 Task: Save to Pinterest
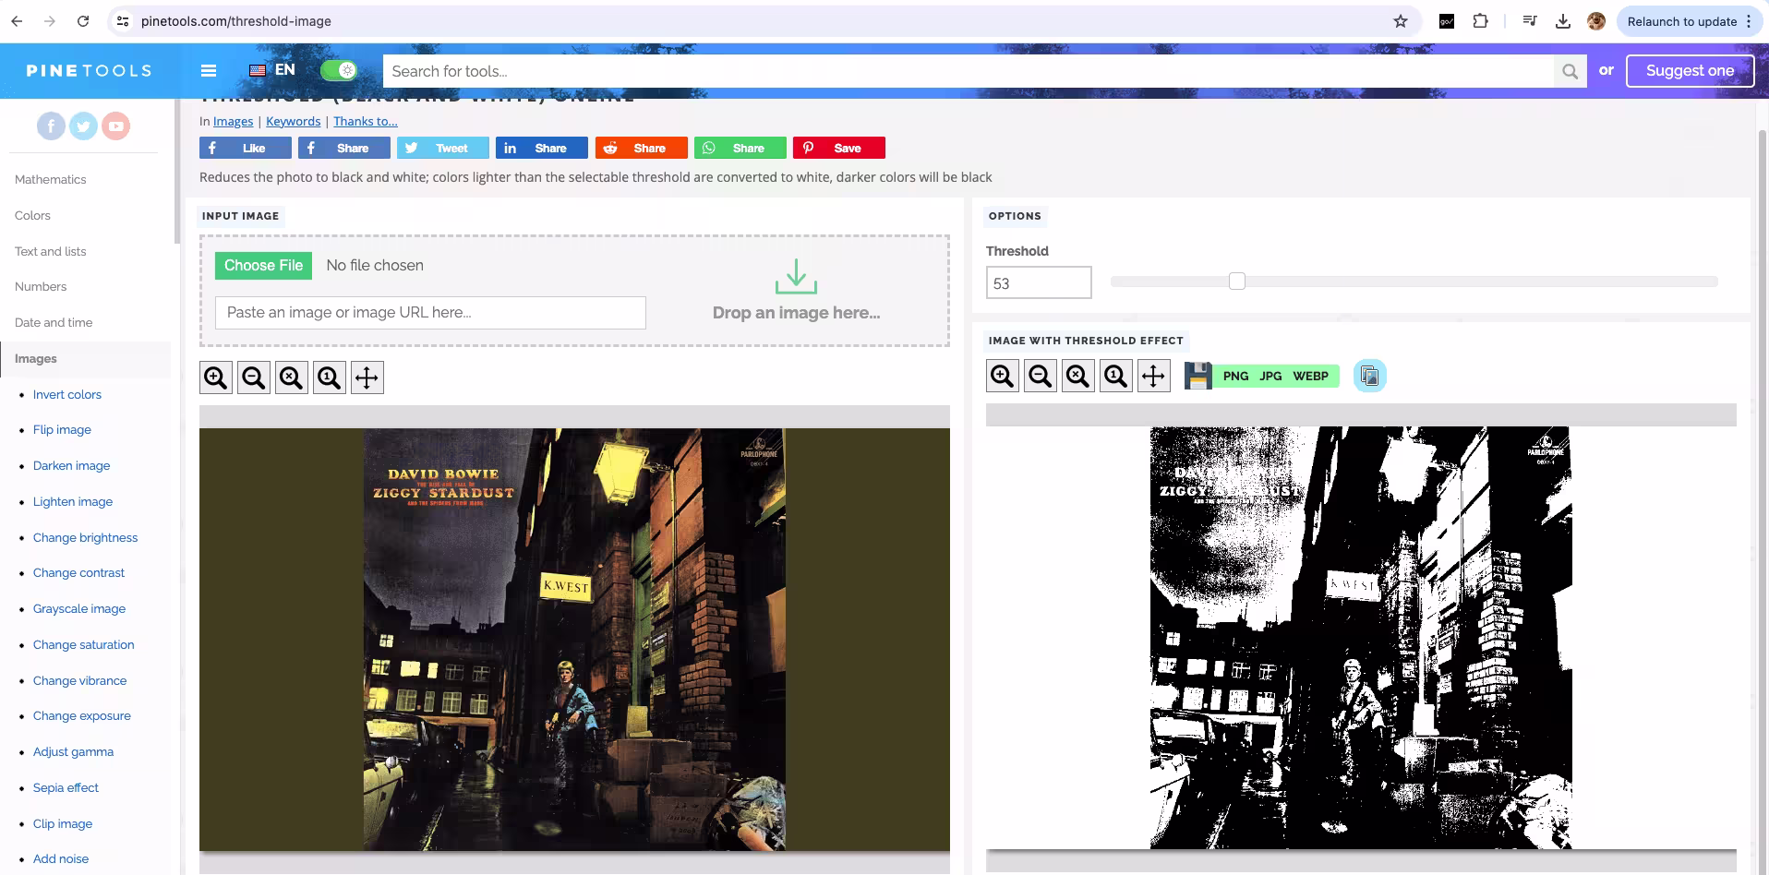(839, 148)
